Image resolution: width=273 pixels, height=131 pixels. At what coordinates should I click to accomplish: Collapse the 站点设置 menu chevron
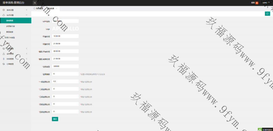coord(27,15)
